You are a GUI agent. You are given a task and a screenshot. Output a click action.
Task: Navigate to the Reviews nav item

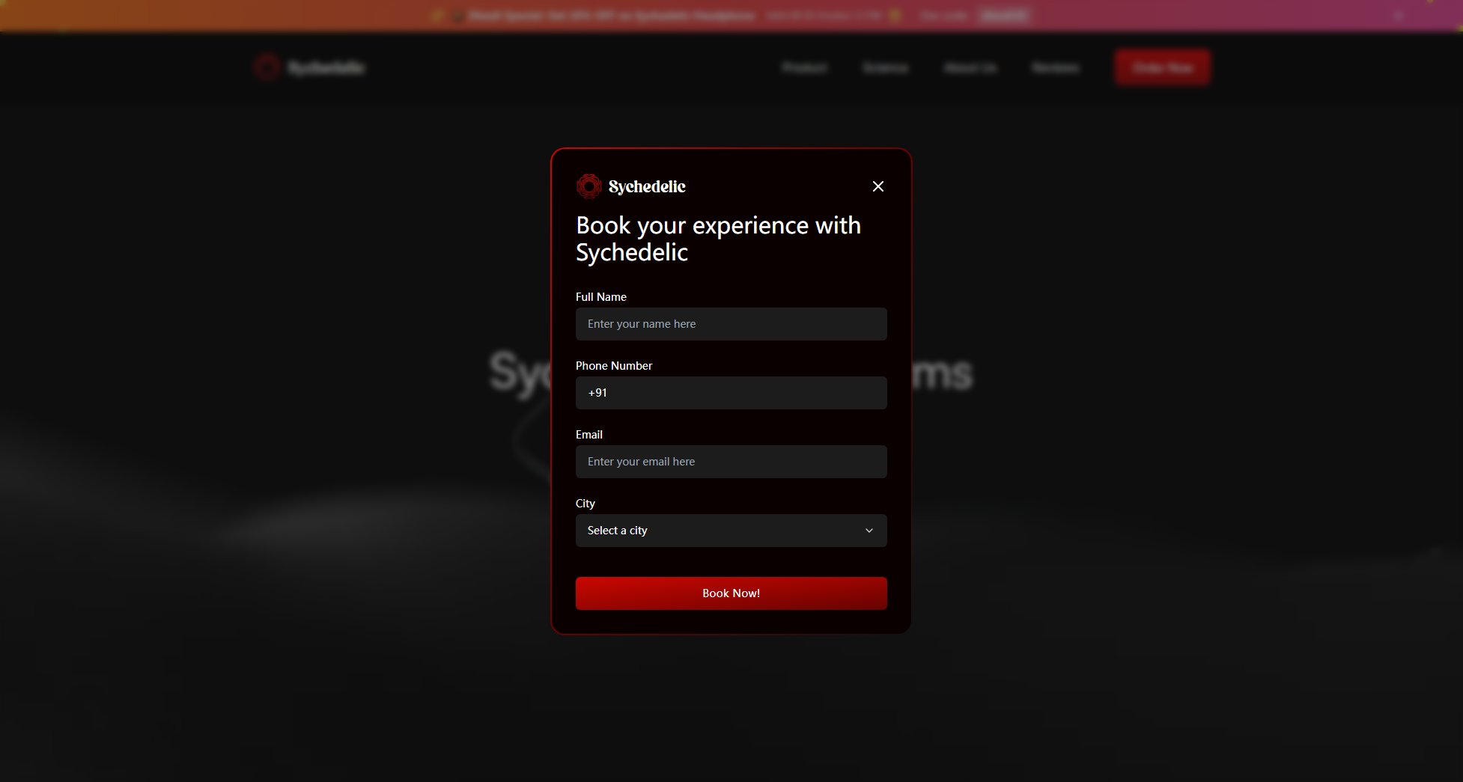[1055, 68]
